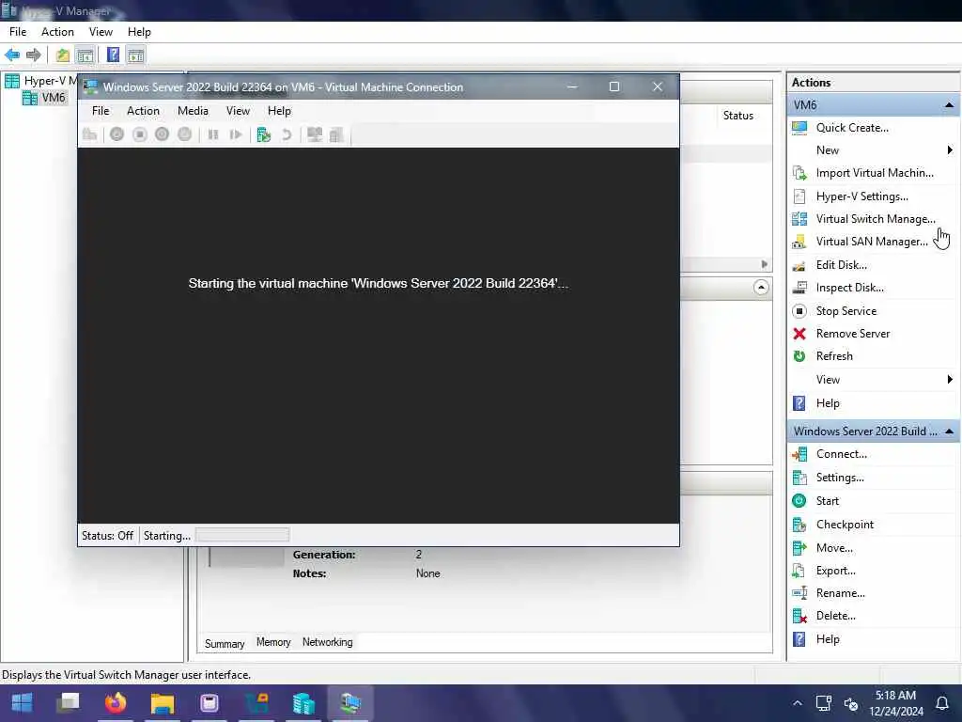This screenshot has width=962, height=722.
Task: Click Quick Create in Actions pane
Action: coord(851,128)
